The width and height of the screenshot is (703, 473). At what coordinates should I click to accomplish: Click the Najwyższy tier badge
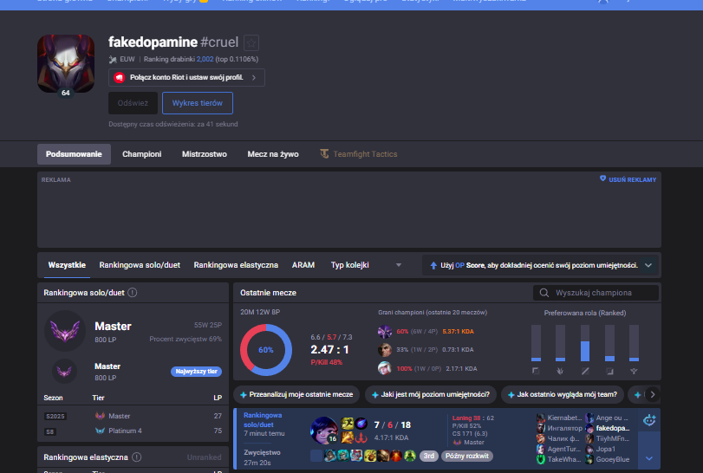196,372
